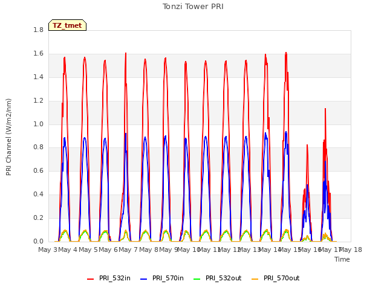Click the May 7 x-axis tick label
387x290 pixels.
click(128, 250)
